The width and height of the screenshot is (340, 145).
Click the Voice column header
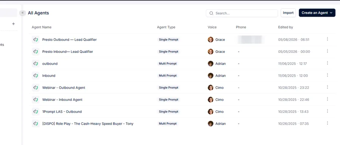pos(212,27)
